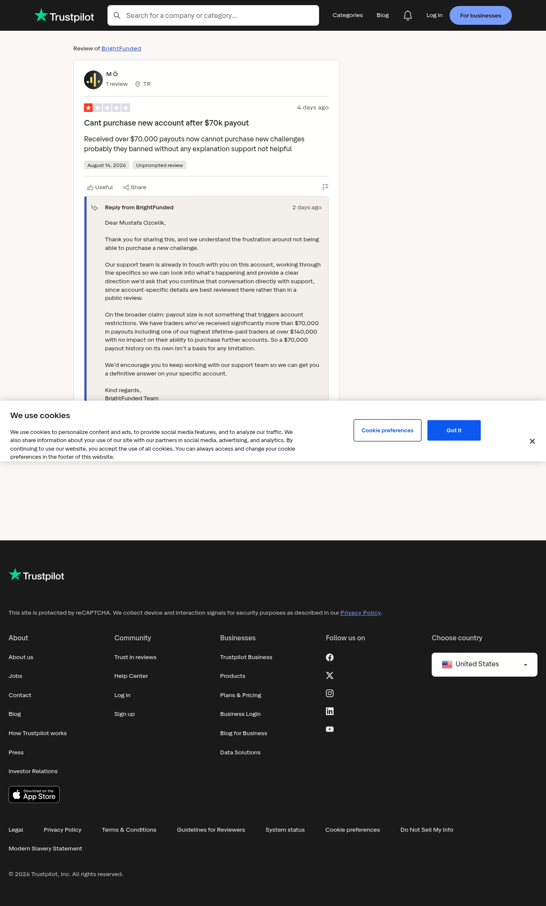This screenshot has width=546, height=906.
Task: Open Modern Slavery Statement
Action: (45, 849)
